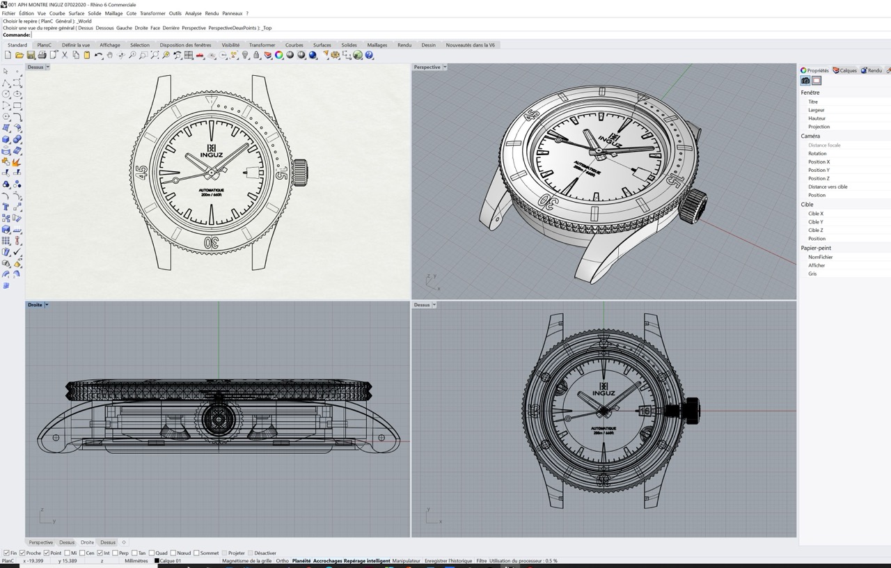
Task: Open Options gear icon
Action: click(335, 55)
